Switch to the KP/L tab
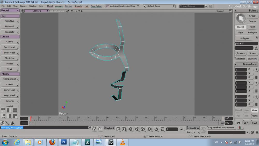Screen dimensions: 259x146 point(246,123)
